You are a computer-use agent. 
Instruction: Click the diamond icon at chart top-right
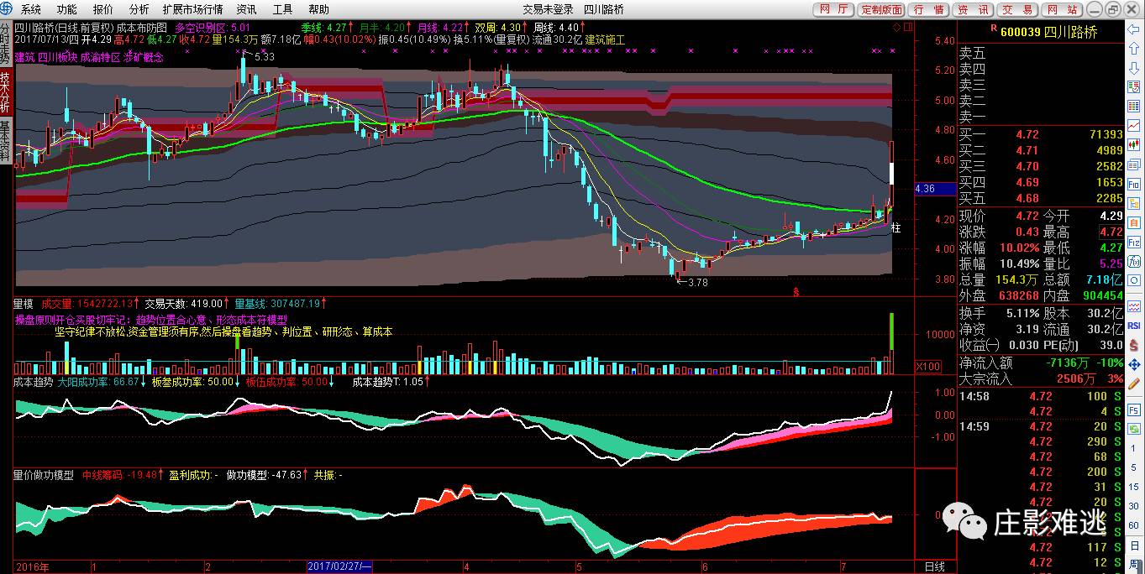pyautogui.click(x=896, y=26)
